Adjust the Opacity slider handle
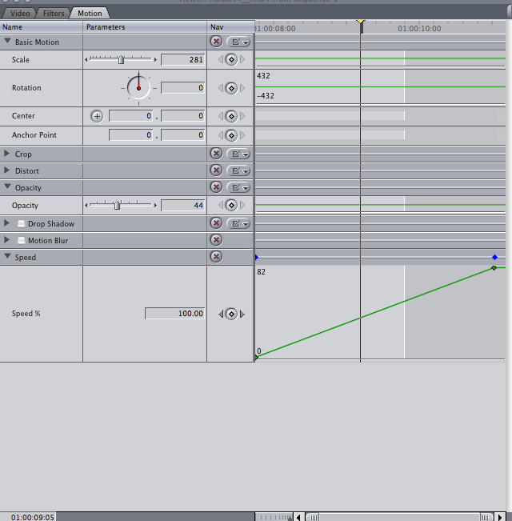This screenshot has height=521, width=512. pyautogui.click(x=117, y=206)
